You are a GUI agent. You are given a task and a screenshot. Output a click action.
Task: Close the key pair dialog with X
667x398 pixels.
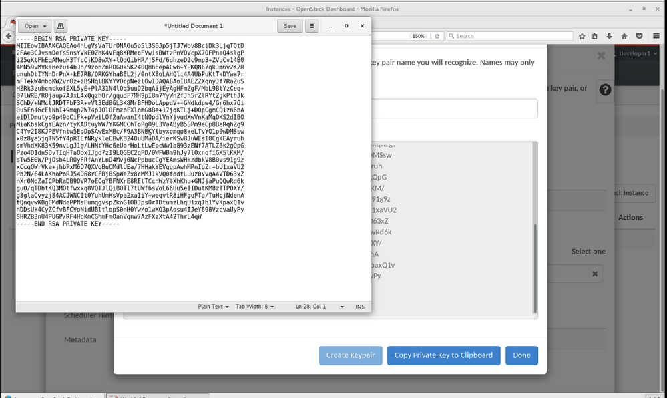coord(601,56)
